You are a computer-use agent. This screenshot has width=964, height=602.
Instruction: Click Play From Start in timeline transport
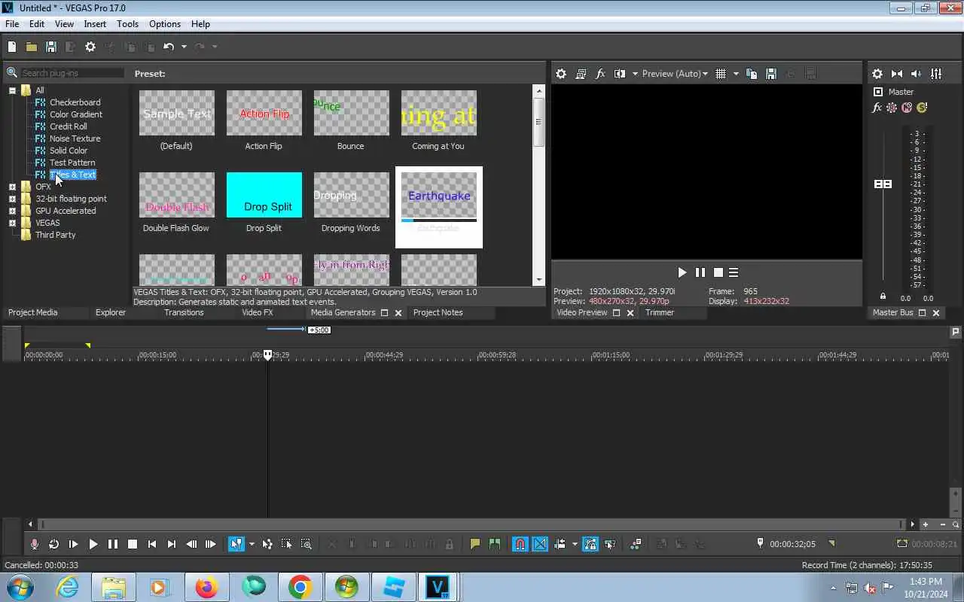pyautogui.click(x=74, y=544)
